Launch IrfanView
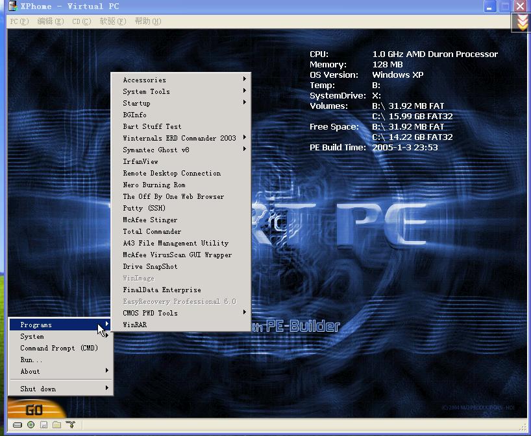Screen dimensions: 531x436 181,161
